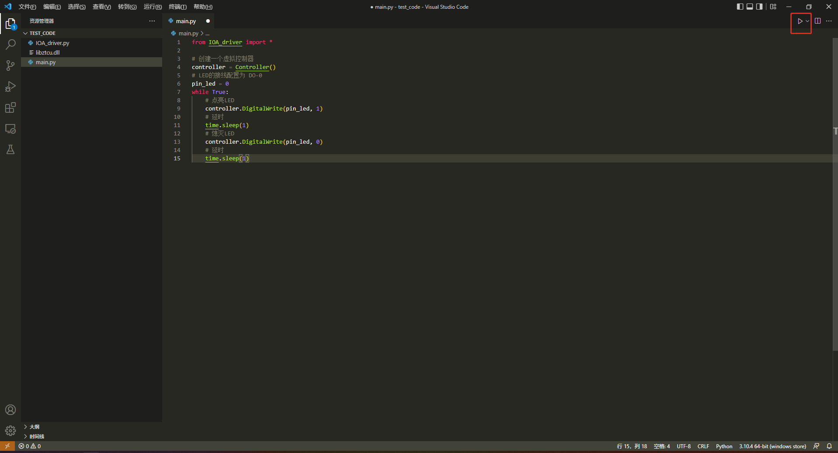
Task: Open Explorer panel more actions ellipsis
Action: click(152, 21)
